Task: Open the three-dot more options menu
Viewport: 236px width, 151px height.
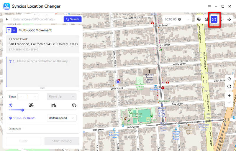Action: tap(188, 19)
